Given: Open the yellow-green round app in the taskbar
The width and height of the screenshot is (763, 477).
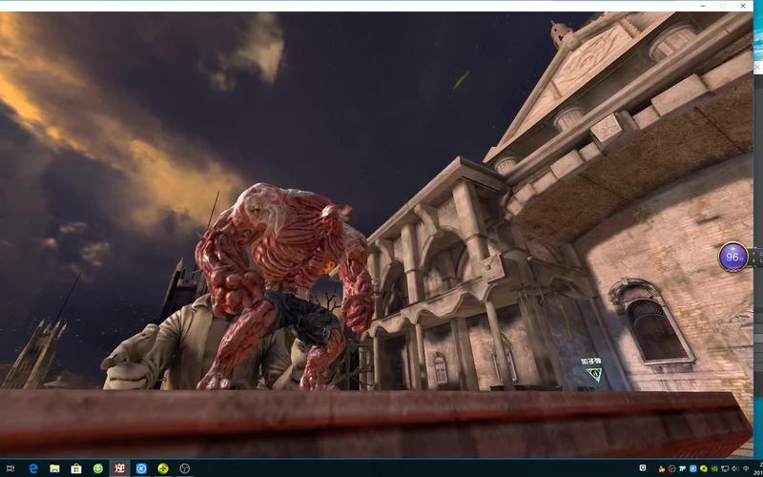Looking at the screenshot, I should point(162,468).
